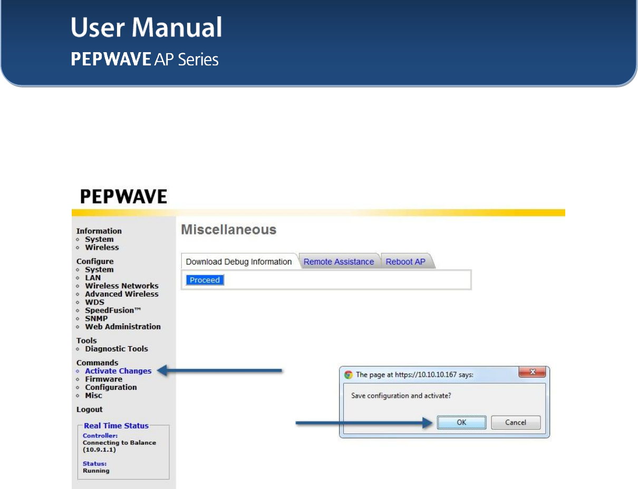
Task: Click the Miscellaneous page heading
Action: 229,230
